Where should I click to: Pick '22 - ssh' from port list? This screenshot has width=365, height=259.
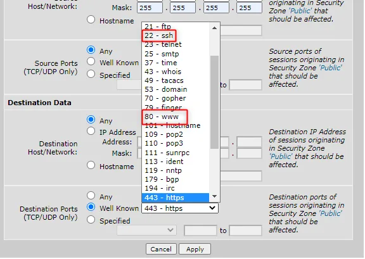tap(176, 35)
